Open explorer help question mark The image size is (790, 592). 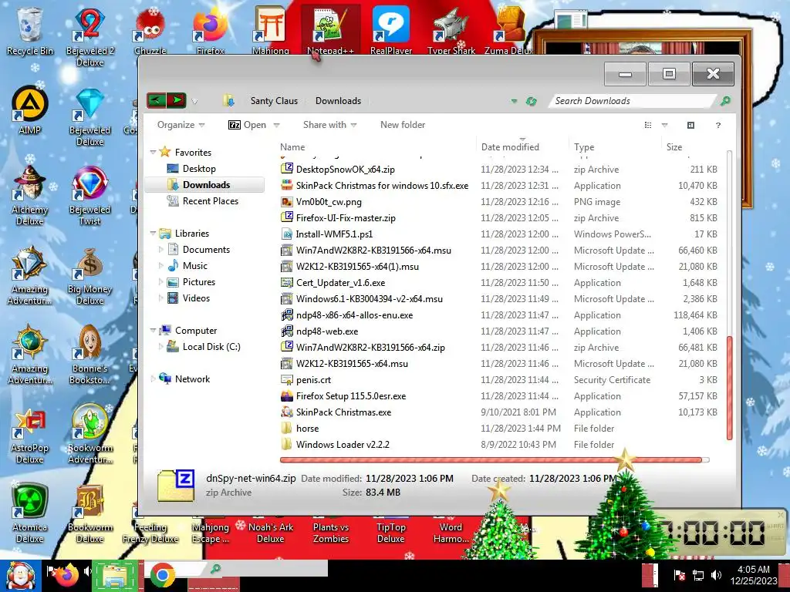pos(718,125)
